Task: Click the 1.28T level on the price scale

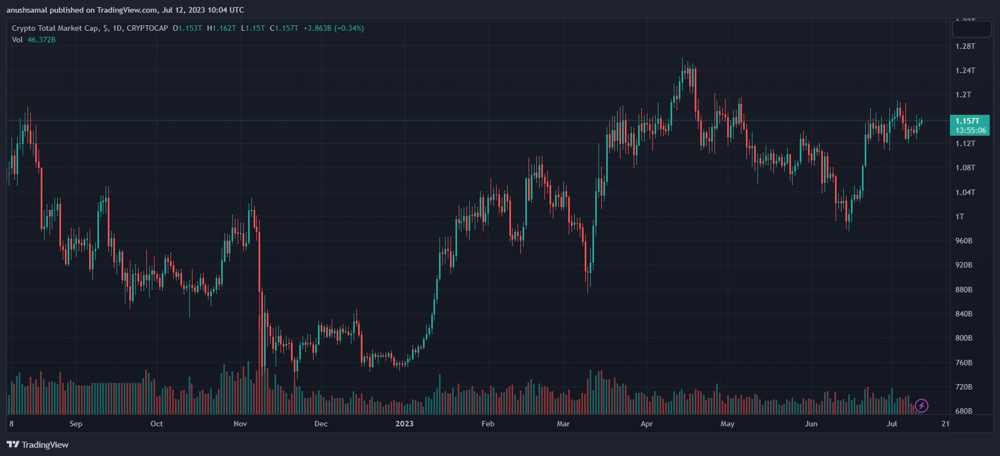Action: 965,46
